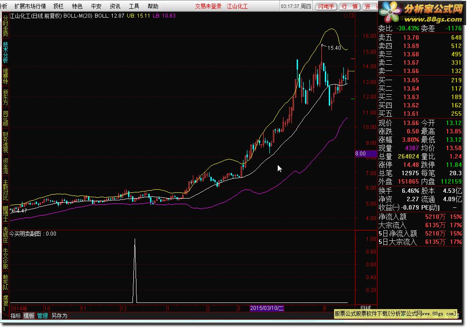Switch to the 技术分析 side tab
Screen dimensions: 467x328
click(x=5, y=52)
